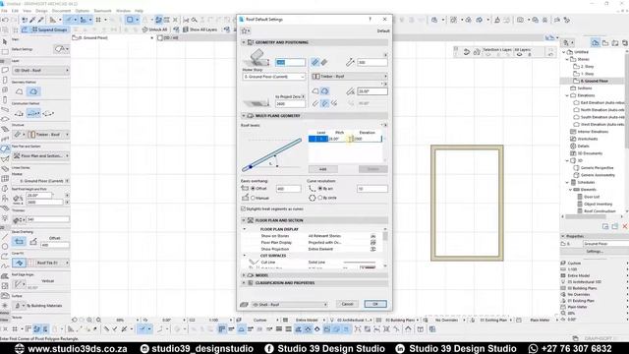Screen dimensions: 629x354
Task: Open the Home Story dropdown
Action: pos(273,77)
